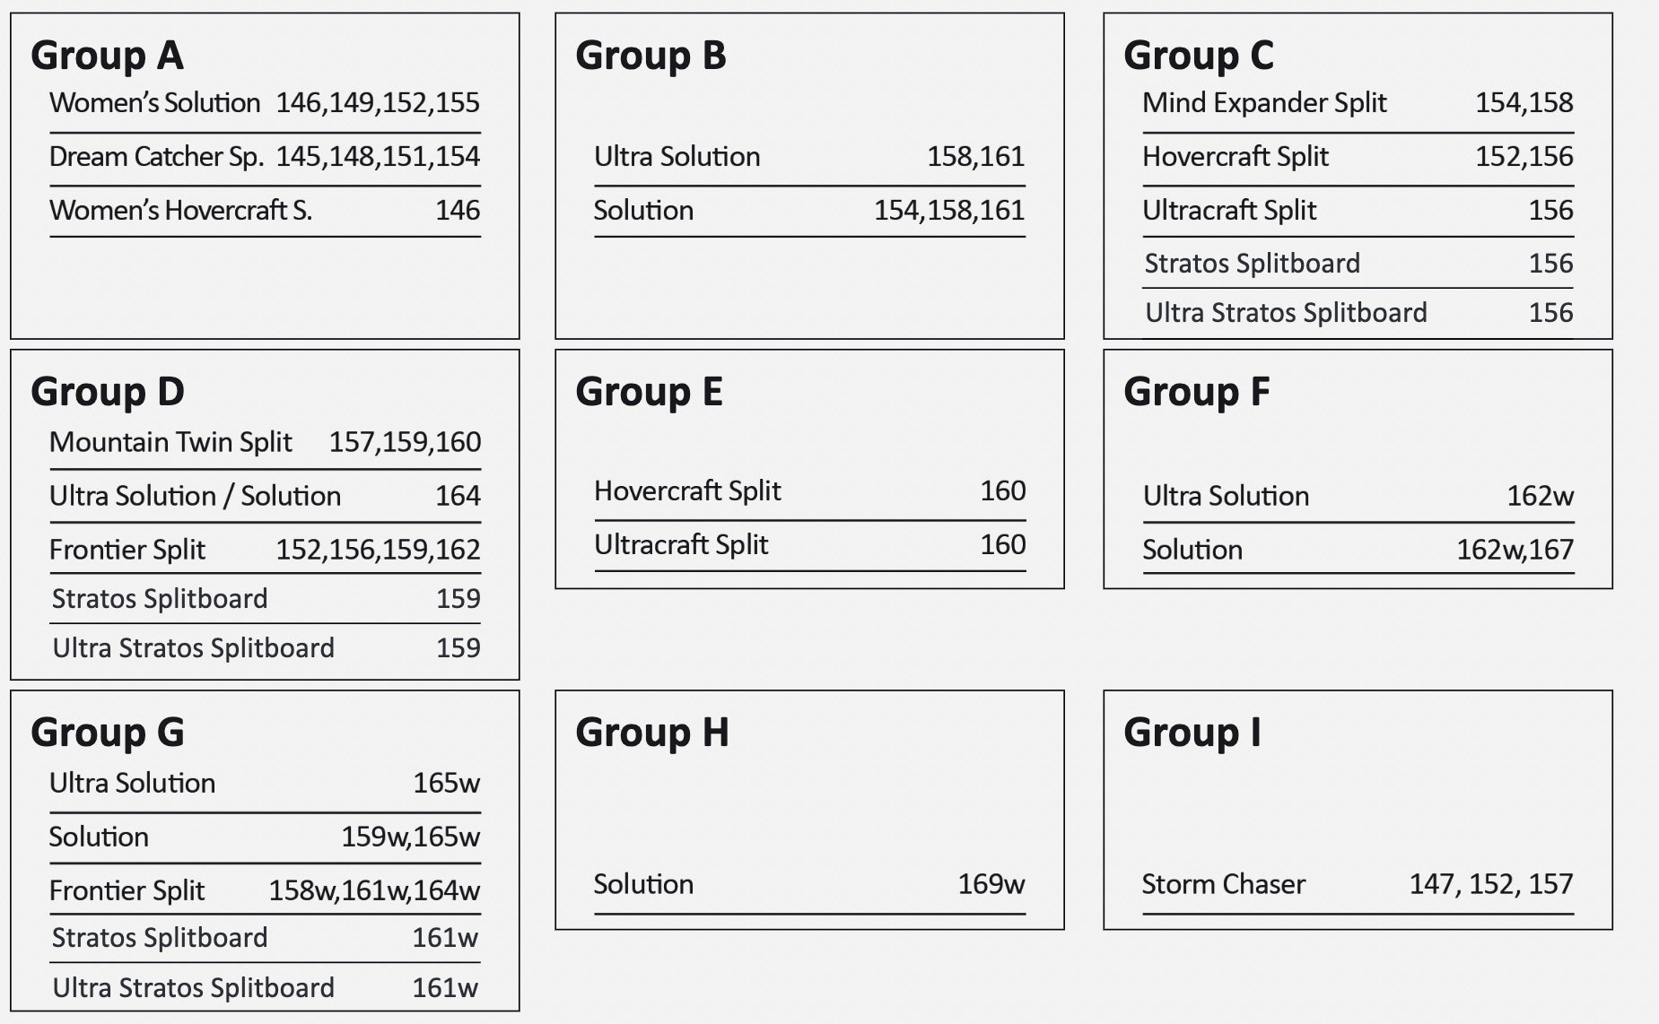1659x1024 pixels.
Task: Select the Group A heading
Action: tap(107, 56)
